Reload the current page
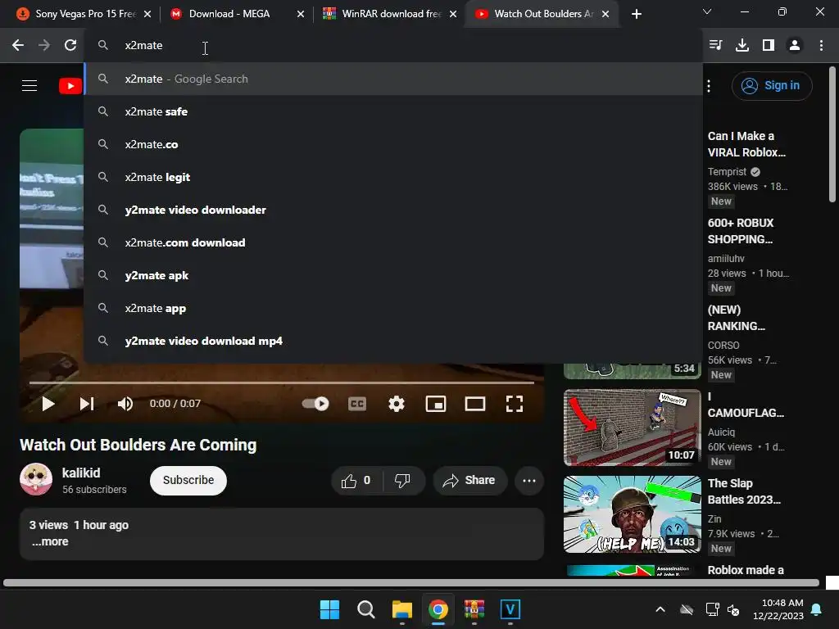The width and height of the screenshot is (839, 629). pos(70,46)
